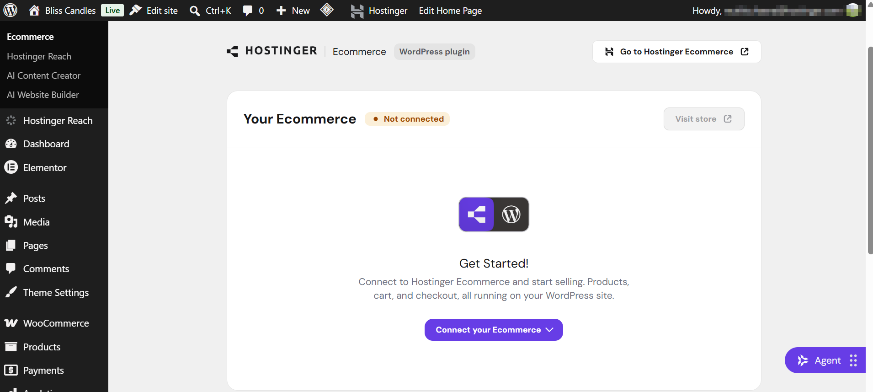
Task: Click the Products archive icon
Action: pos(11,347)
